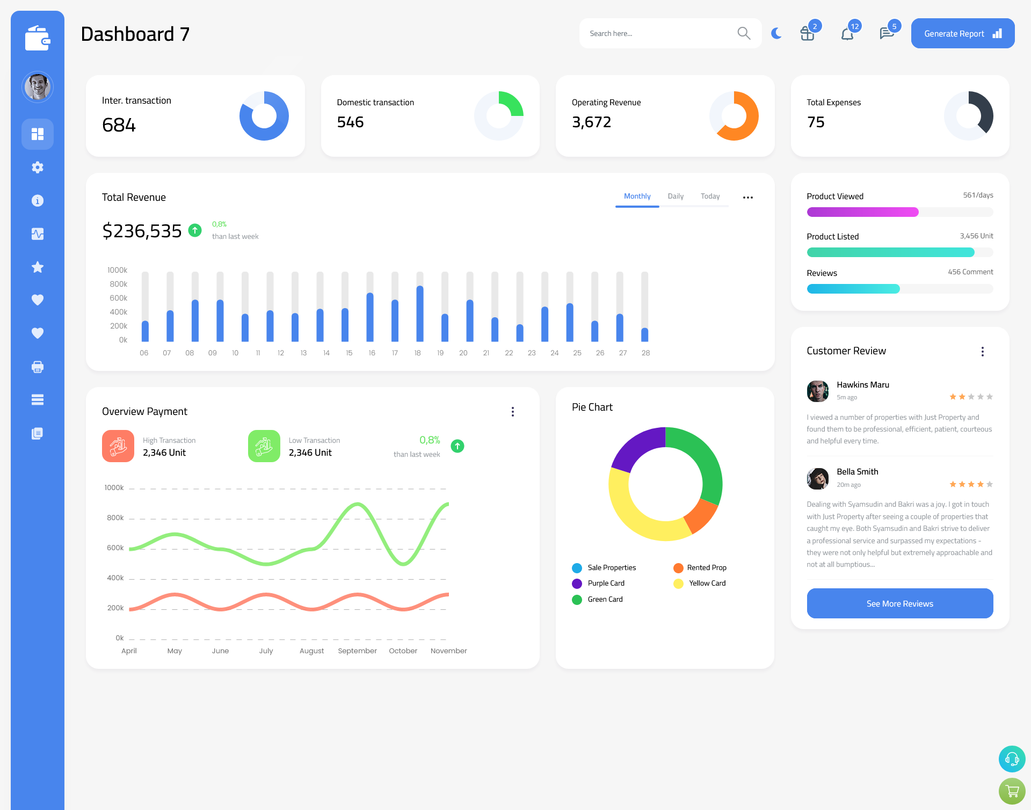This screenshot has width=1031, height=810.
Task: Click Product Viewed progress bar
Action: (x=899, y=211)
